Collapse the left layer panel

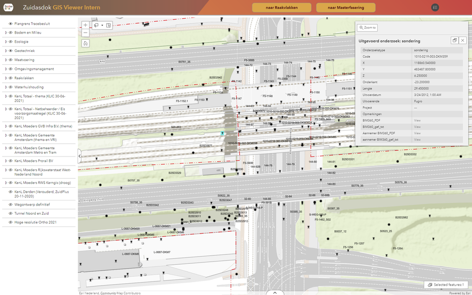pyautogui.click(x=79, y=156)
